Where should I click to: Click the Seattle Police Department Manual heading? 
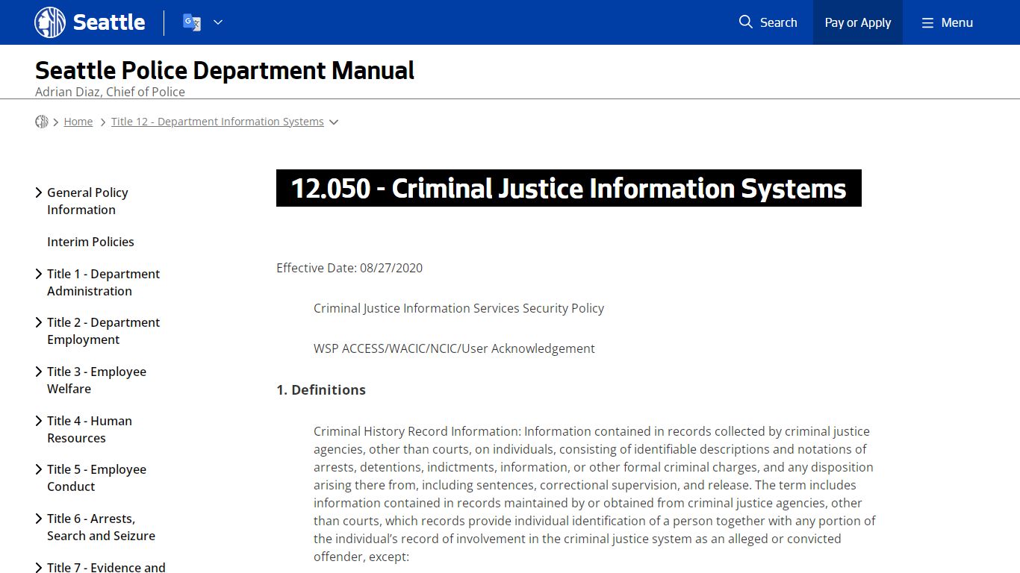[225, 70]
